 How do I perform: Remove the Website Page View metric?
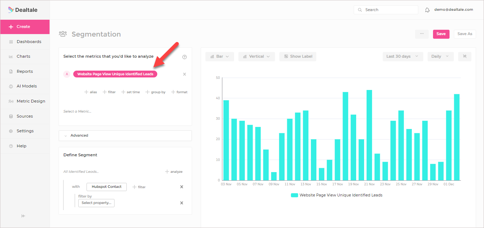click(185, 74)
